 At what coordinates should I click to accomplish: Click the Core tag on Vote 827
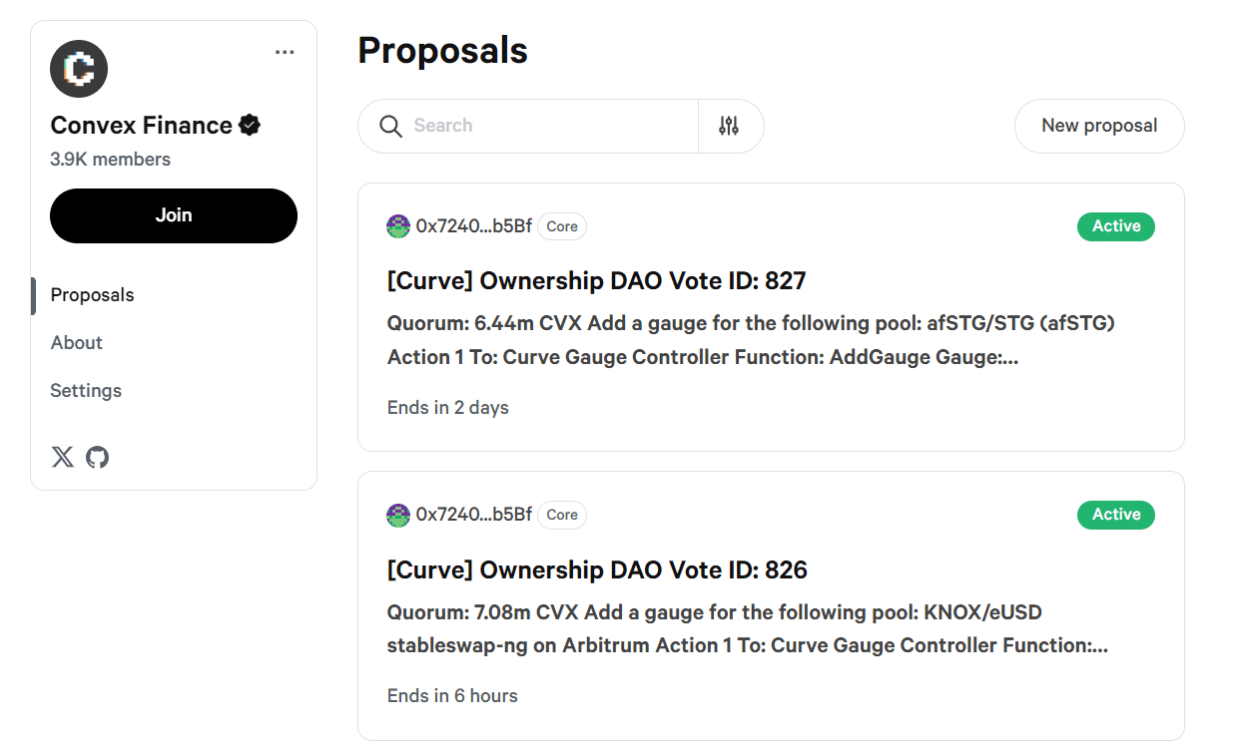(562, 226)
